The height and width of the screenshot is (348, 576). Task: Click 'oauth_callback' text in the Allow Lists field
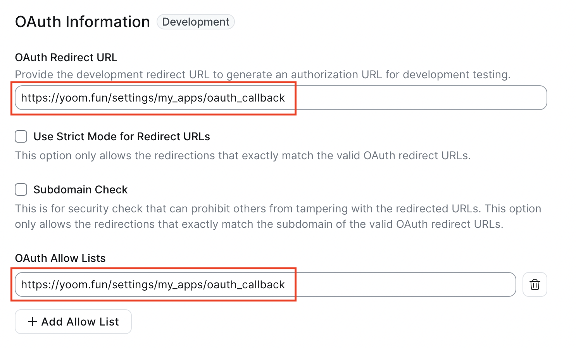(246, 284)
